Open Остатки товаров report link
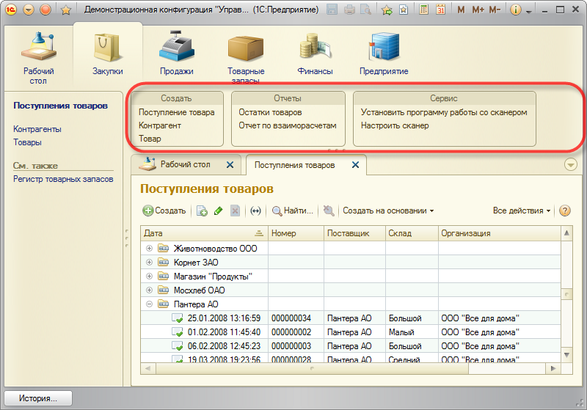 pyautogui.click(x=270, y=112)
